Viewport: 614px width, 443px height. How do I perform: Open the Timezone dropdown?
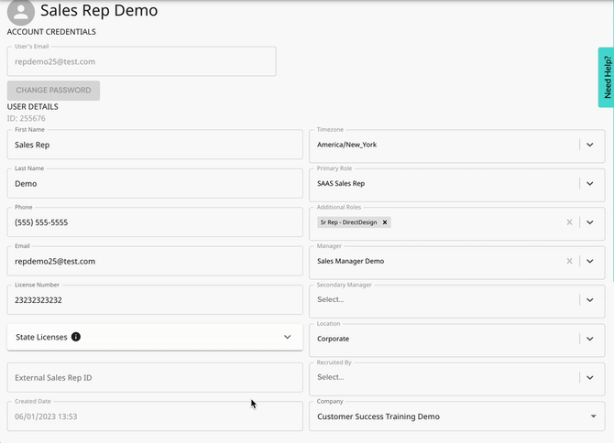pyautogui.click(x=590, y=145)
